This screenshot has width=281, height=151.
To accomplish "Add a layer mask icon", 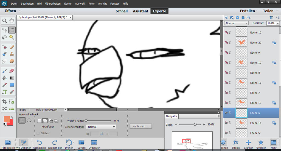I will [x=237, y=18].
